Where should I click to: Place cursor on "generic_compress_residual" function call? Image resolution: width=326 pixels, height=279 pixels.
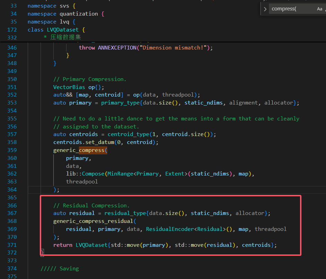(x=93, y=221)
